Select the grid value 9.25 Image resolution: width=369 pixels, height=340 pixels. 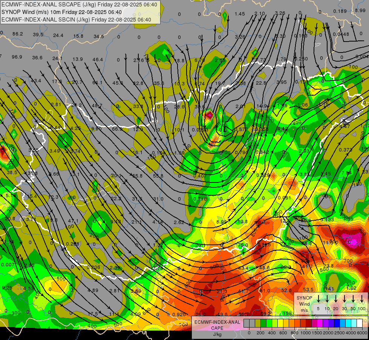coord(7,287)
